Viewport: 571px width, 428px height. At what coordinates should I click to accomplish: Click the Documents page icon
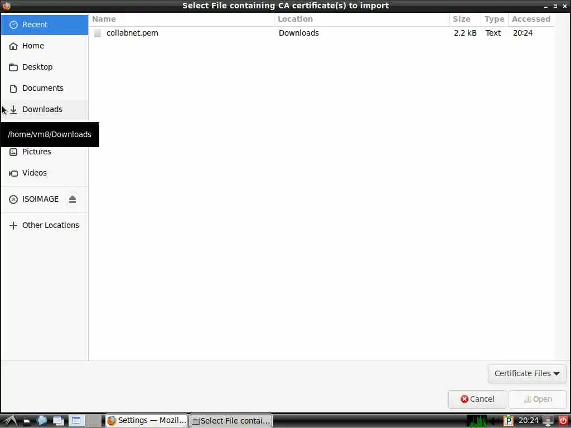[x=13, y=89]
